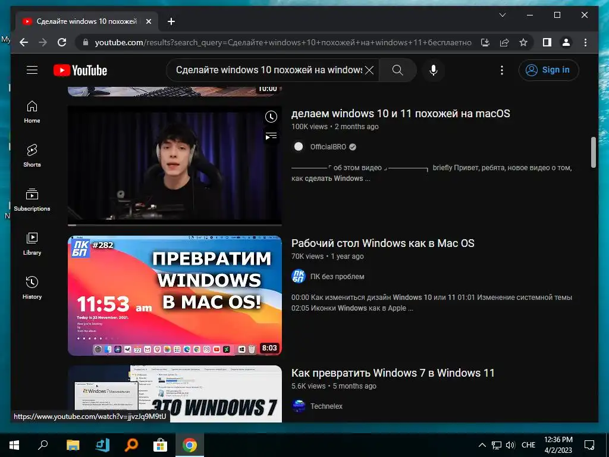Open video Как превратить Windows 7 в Windows 11
Screen dimensions: 609x457
point(393,373)
